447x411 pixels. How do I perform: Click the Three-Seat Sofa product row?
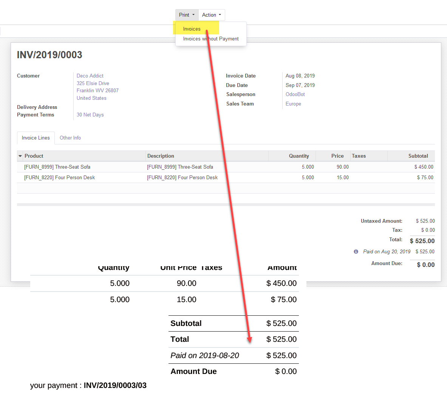(x=57, y=167)
